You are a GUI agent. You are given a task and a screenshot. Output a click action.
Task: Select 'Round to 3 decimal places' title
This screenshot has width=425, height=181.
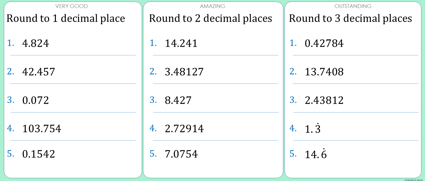click(350, 18)
